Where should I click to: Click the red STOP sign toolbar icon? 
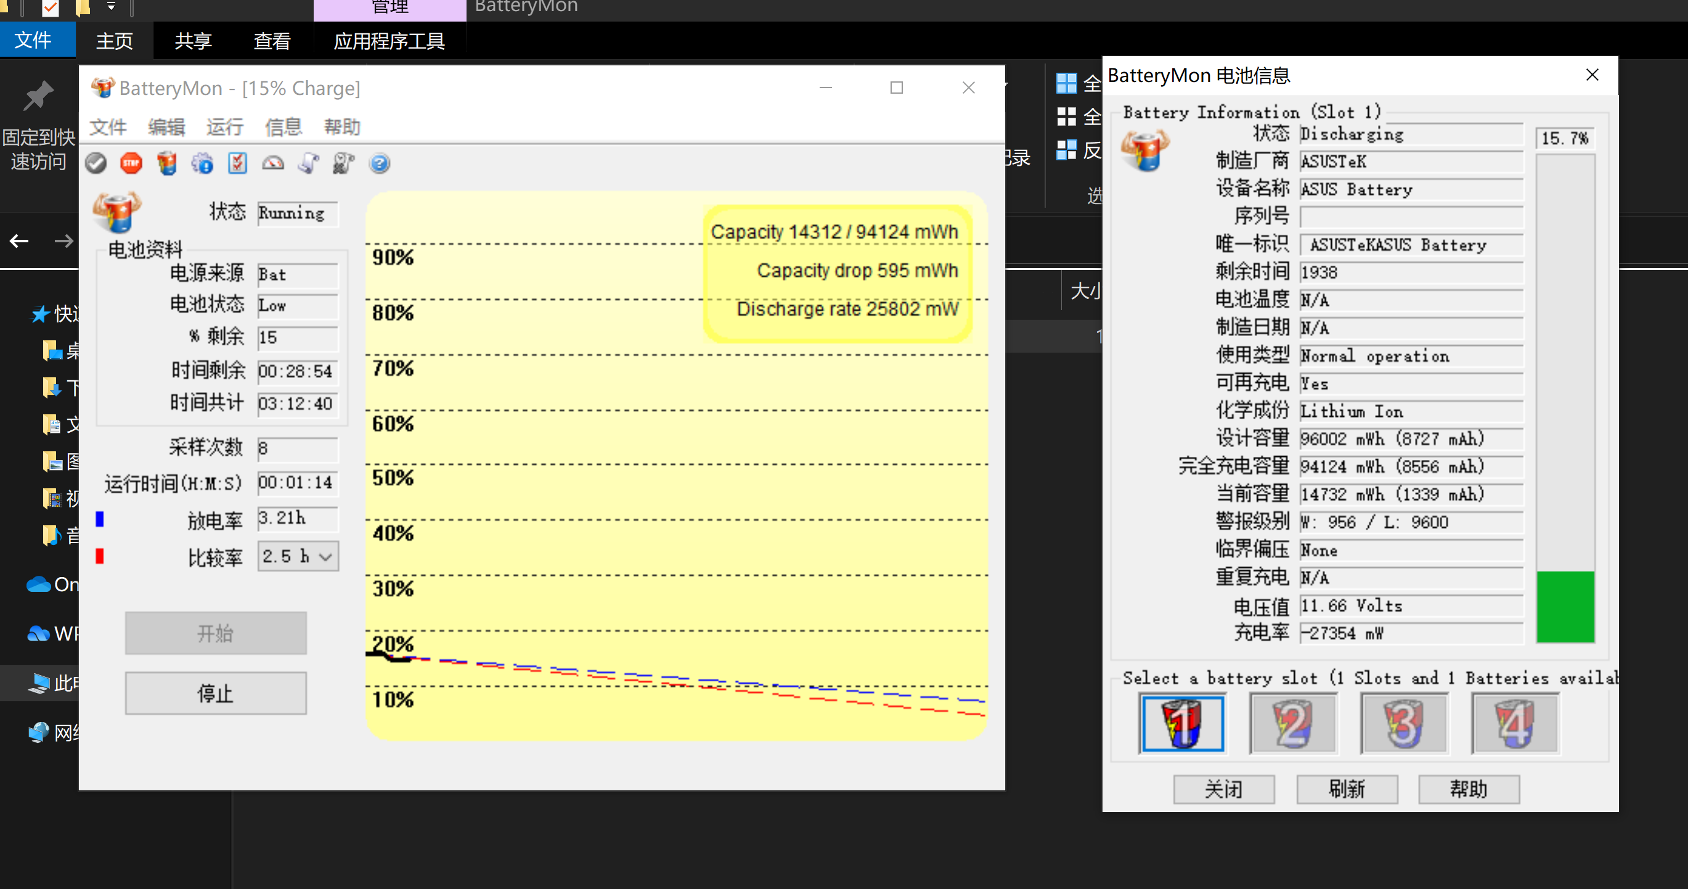click(x=132, y=163)
